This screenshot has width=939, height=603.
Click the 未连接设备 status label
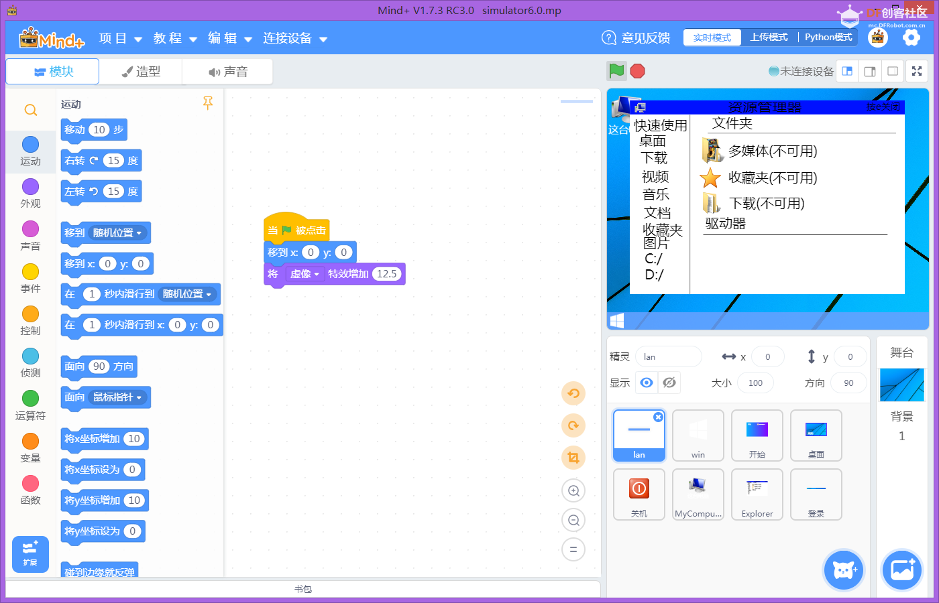tap(801, 71)
